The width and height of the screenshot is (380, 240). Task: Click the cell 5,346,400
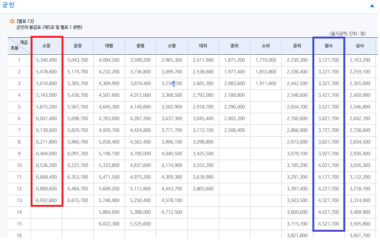(x=46, y=60)
